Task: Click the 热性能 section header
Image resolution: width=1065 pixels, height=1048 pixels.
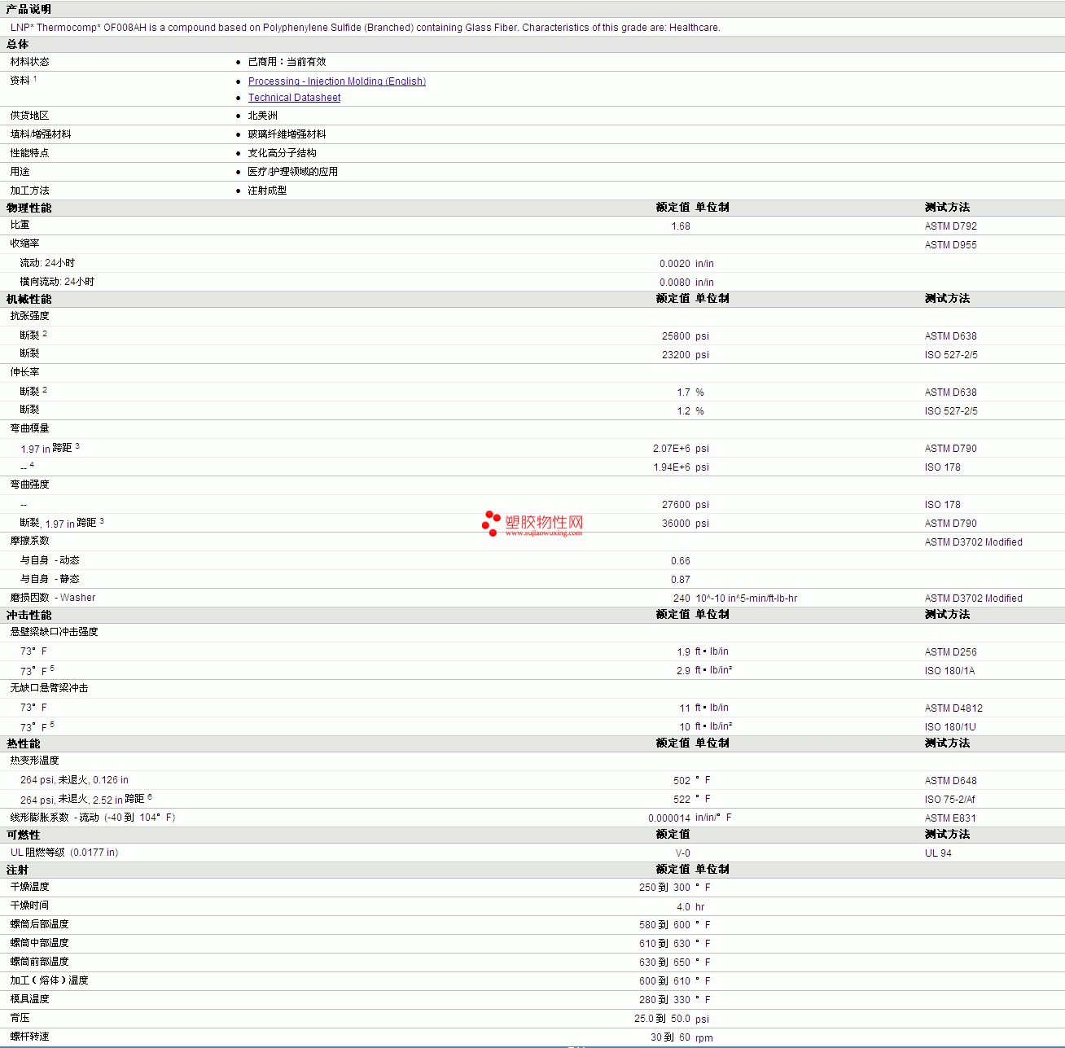Action: pyautogui.click(x=23, y=743)
